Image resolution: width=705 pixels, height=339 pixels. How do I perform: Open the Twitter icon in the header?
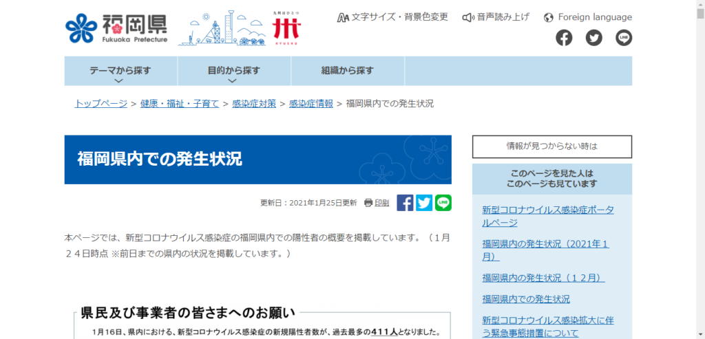pos(593,38)
